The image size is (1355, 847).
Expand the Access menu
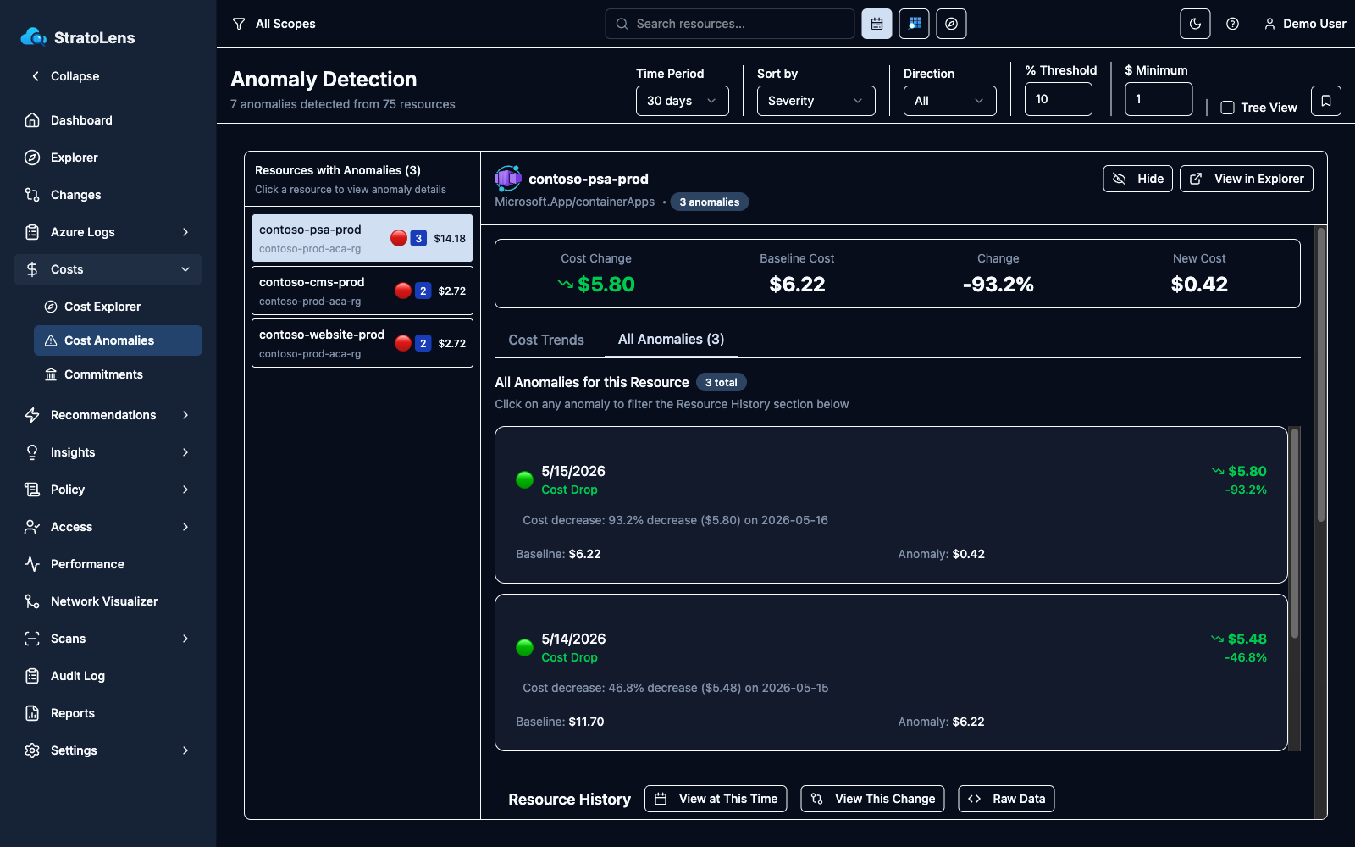click(108, 527)
